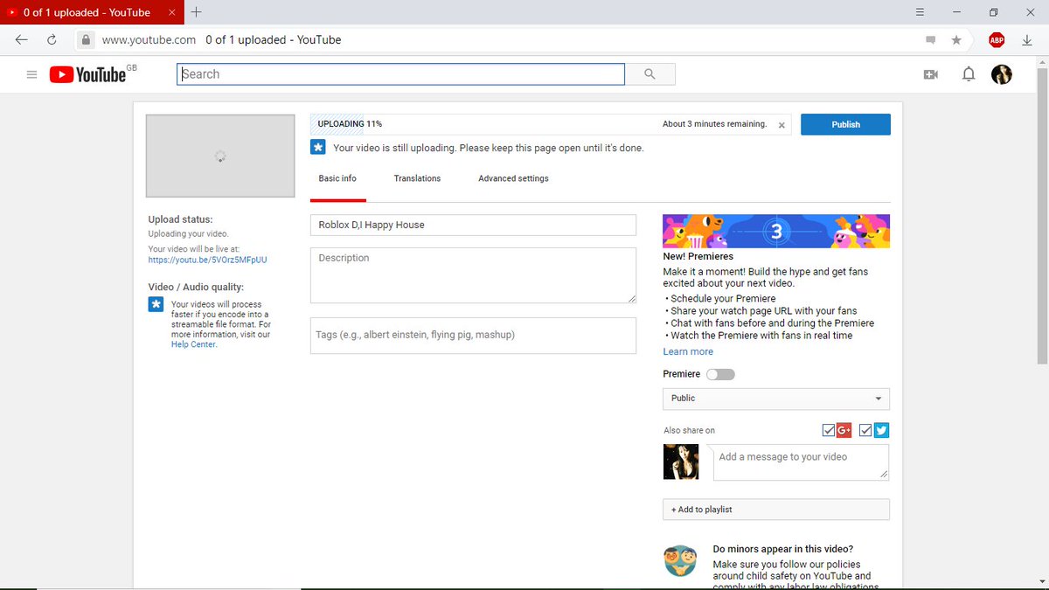Click the Learn more link
The height and width of the screenshot is (590, 1049).
(688, 351)
